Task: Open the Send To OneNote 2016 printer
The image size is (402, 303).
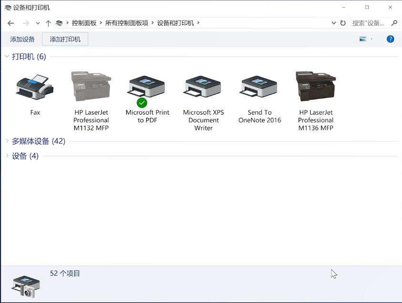Action: [259, 88]
